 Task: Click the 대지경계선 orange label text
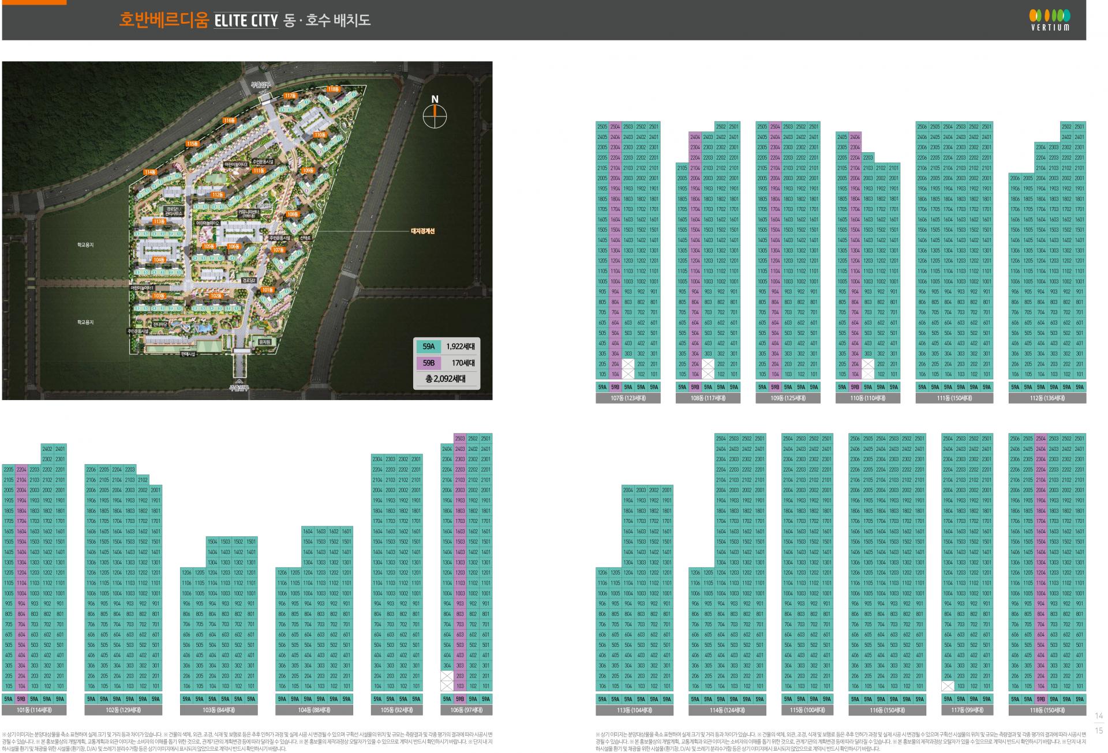click(x=422, y=231)
